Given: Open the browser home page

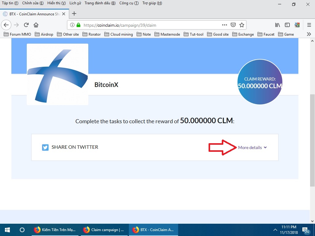Looking at the screenshot, I should pos(36,25).
